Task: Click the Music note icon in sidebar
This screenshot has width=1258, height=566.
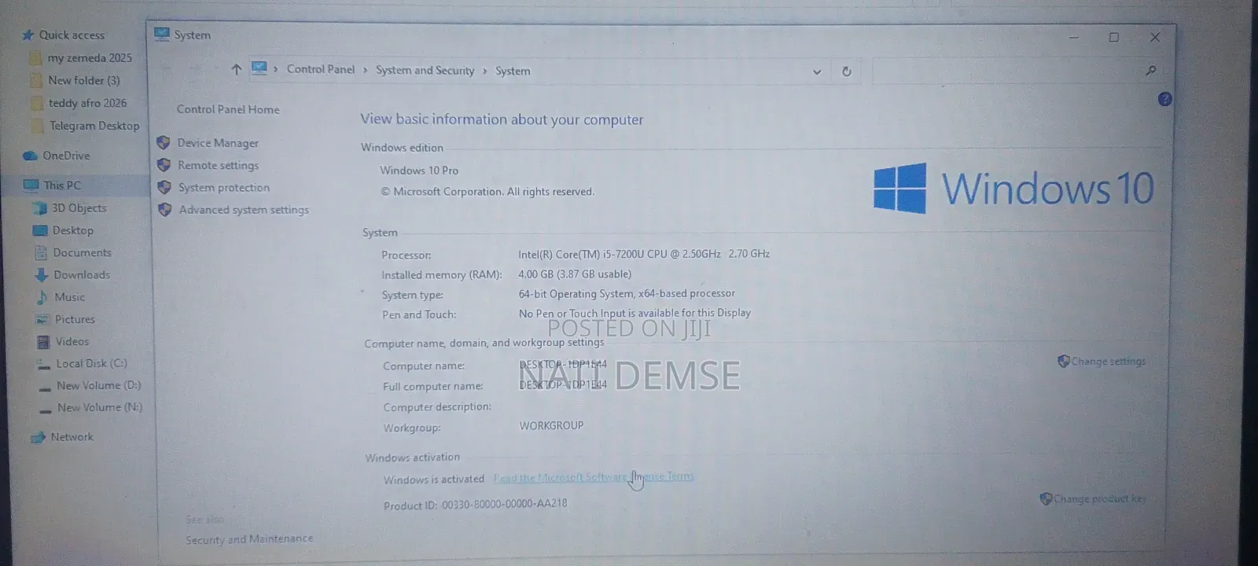Action: (x=42, y=297)
